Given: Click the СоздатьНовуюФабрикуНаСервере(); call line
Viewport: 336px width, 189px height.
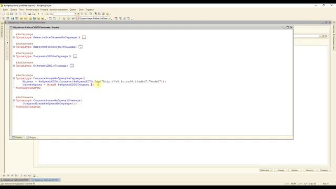Looking at the screenshot, I should 49,103.
